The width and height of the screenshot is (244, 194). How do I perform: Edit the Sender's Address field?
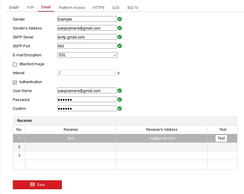87,28
